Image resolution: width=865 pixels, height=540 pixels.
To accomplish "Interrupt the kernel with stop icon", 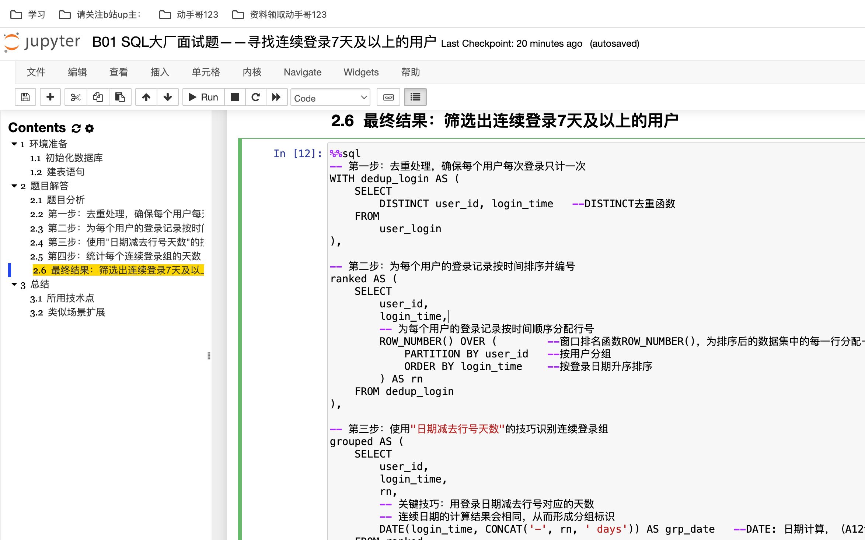I will point(234,97).
